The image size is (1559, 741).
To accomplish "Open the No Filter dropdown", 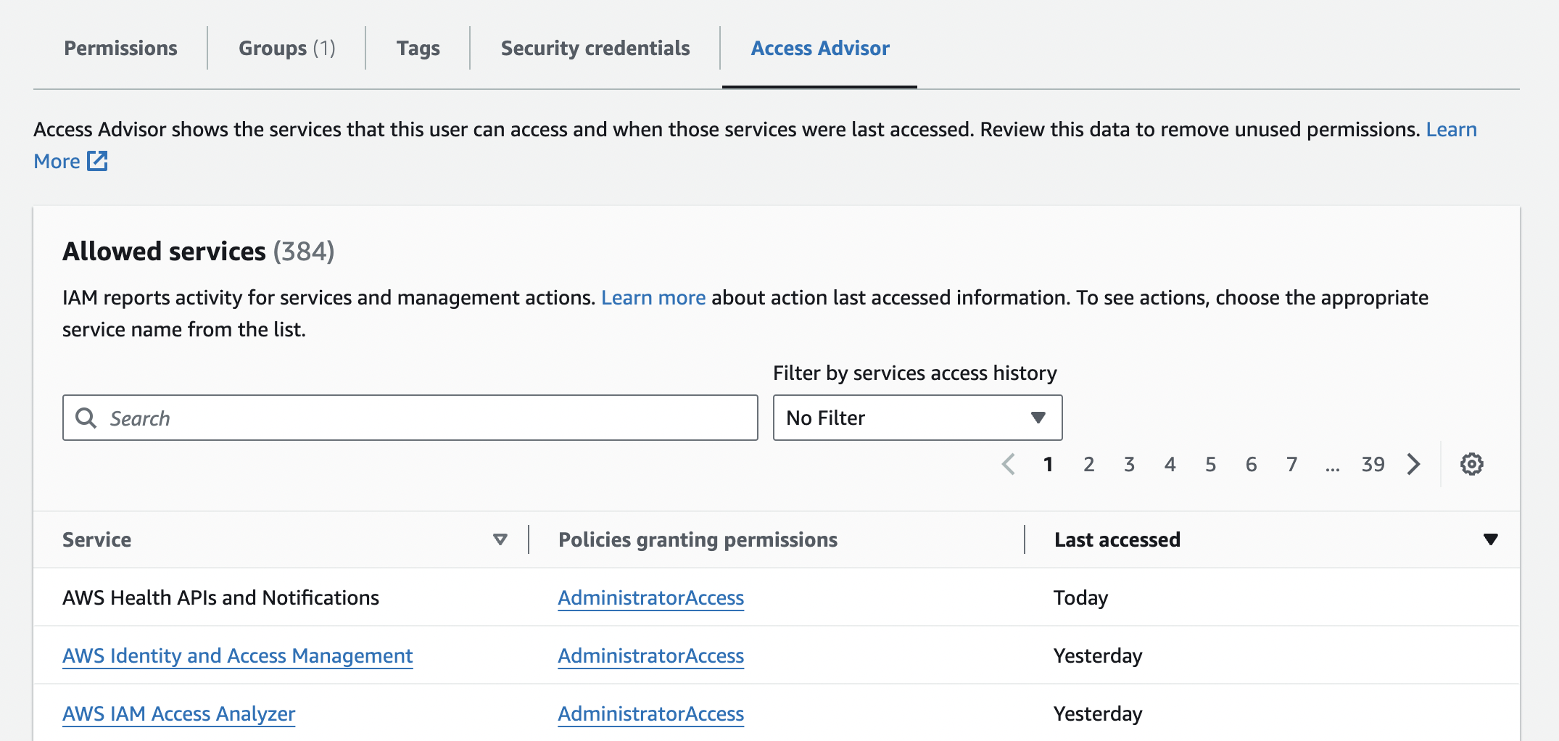I will click(x=917, y=418).
